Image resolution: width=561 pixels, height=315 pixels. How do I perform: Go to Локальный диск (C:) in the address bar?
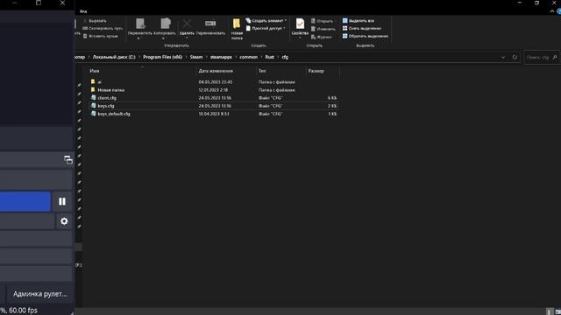[x=114, y=57]
